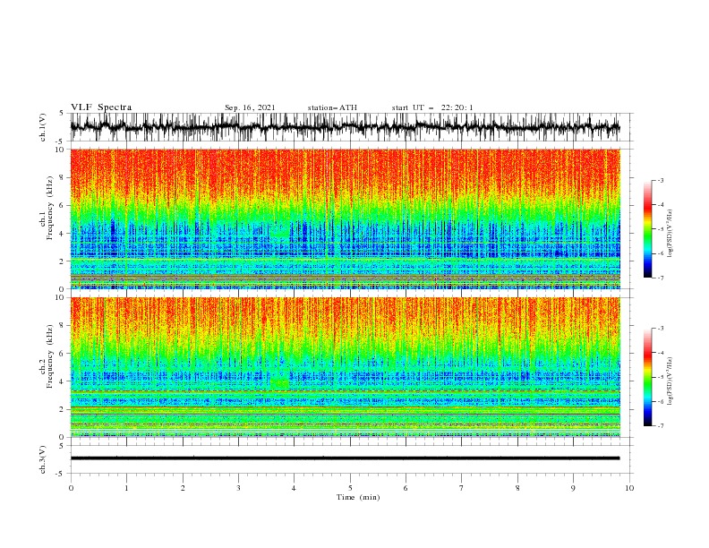Click the "-4" tick on the lower colorbar

[x=661, y=353]
